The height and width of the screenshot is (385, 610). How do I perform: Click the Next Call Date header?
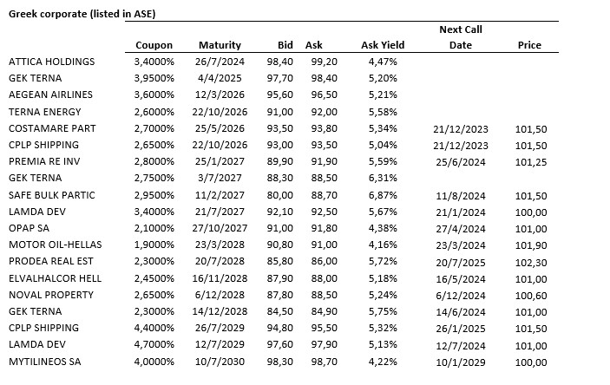click(460, 37)
